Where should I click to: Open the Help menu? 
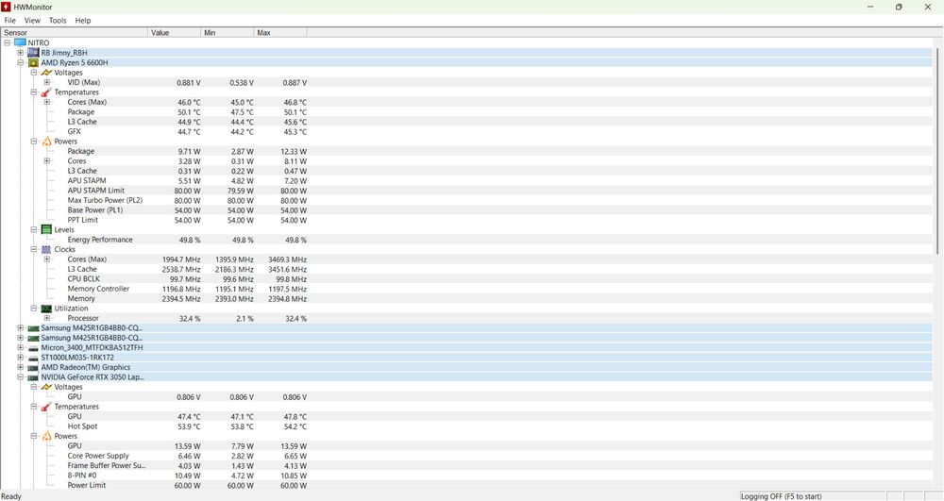83,21
